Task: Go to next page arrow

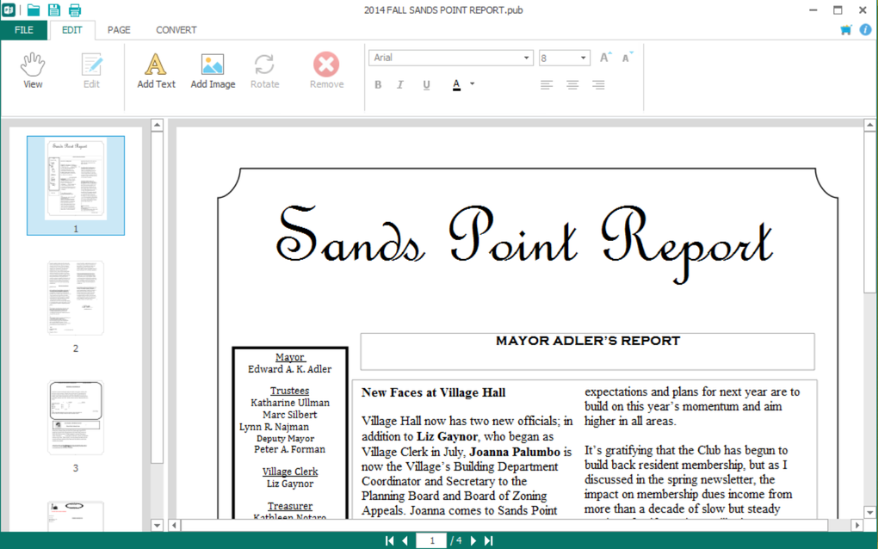Action: 473,540
